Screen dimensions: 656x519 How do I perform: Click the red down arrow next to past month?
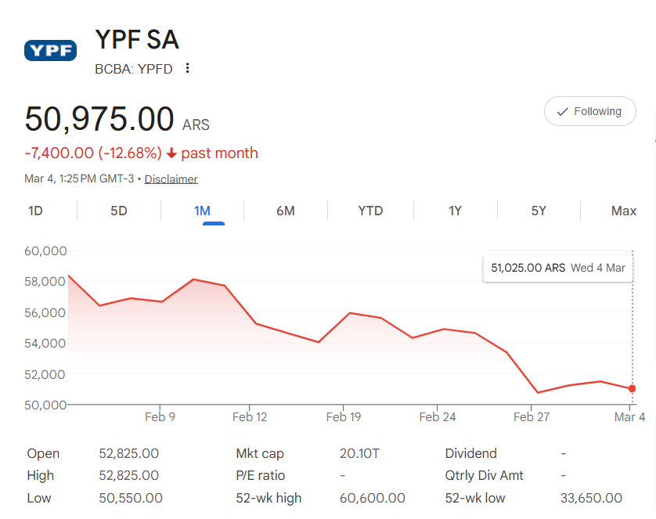[x=171, y=153]
